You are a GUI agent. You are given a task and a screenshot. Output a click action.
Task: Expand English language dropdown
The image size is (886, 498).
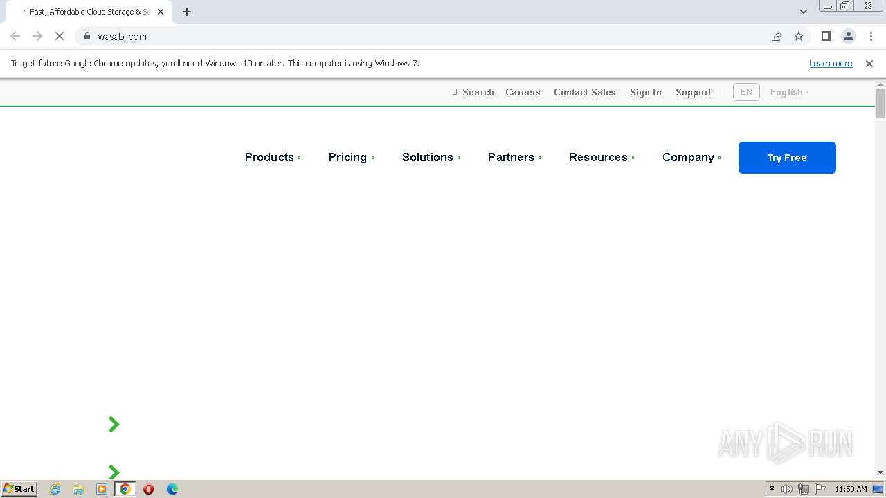click(x=790, y=92)
